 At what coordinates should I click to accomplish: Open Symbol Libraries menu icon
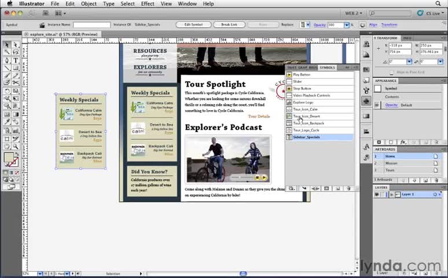coord(291,188)
